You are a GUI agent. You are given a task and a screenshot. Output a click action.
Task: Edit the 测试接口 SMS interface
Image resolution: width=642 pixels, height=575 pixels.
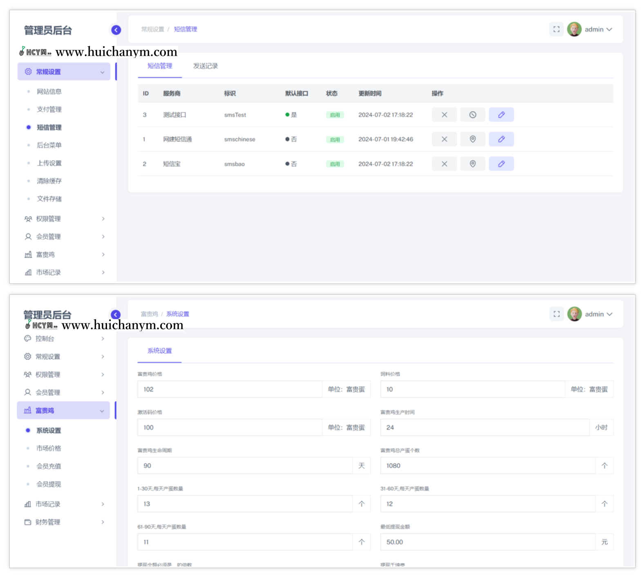coord(501,115)
